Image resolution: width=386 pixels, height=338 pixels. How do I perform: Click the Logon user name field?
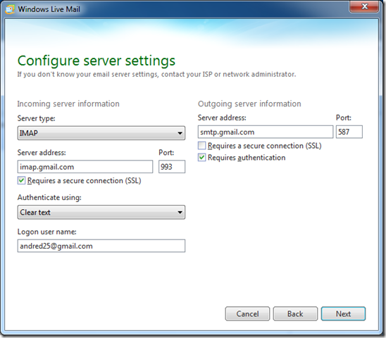click(101, 246)
